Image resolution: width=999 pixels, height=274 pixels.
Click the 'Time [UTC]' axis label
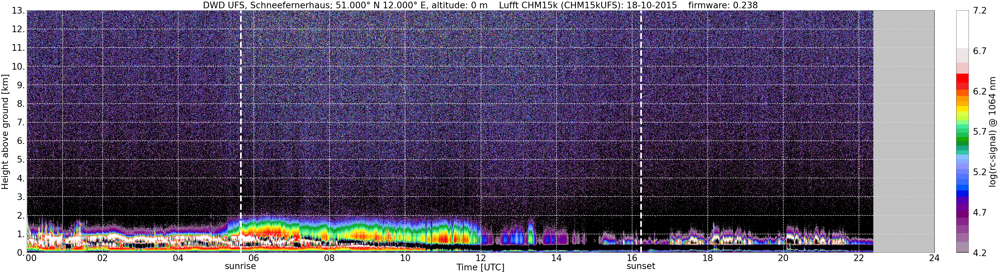(x=480, y=267)
